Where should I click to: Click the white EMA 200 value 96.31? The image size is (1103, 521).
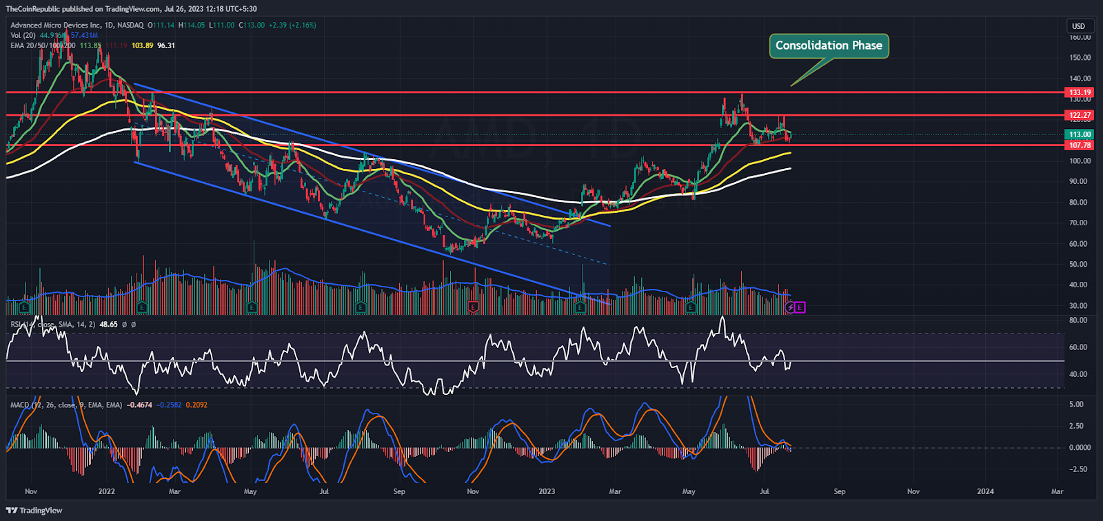coord(166,45)
